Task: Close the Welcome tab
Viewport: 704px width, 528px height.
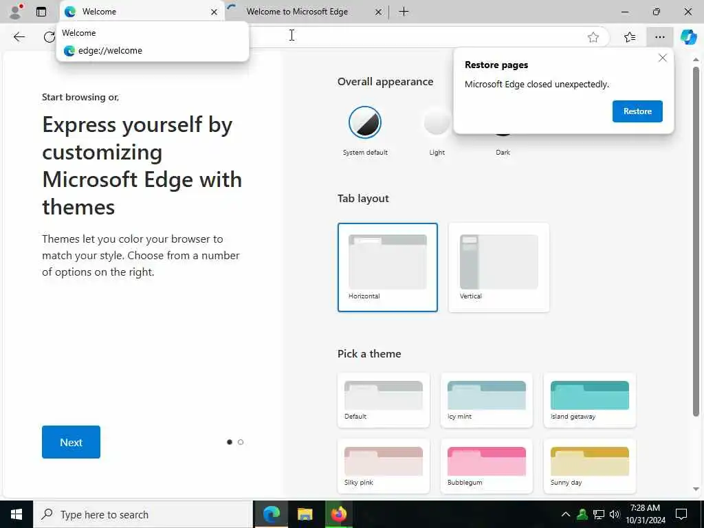Action: click(214, 12)
